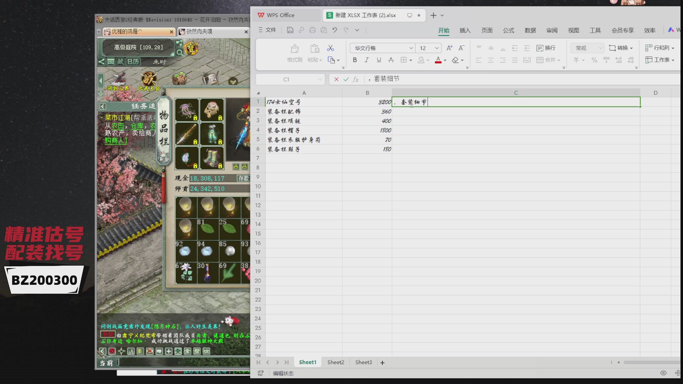Click the percent style icon
Image resolution: width=683 pixels, height=384 pixels.
(x=594, y=60)
